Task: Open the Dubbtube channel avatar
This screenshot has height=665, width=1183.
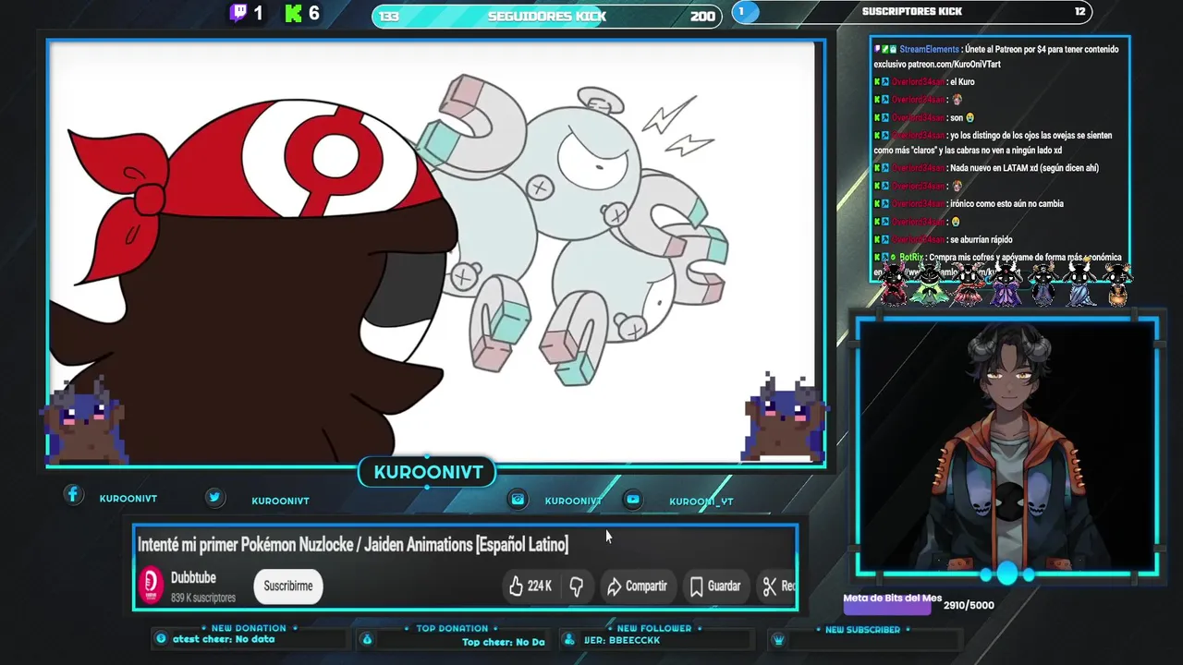Action: pos(151,586)
